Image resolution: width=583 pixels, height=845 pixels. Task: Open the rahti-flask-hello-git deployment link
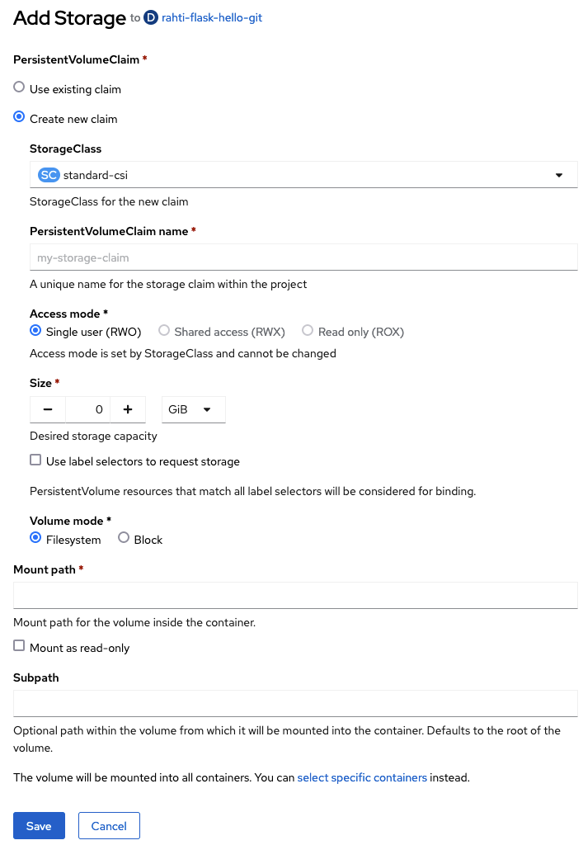211,17
